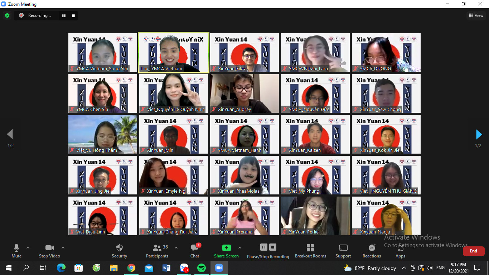The image size is (489, 275).
Task: Open the Chat panel
Action: [195, 251]
